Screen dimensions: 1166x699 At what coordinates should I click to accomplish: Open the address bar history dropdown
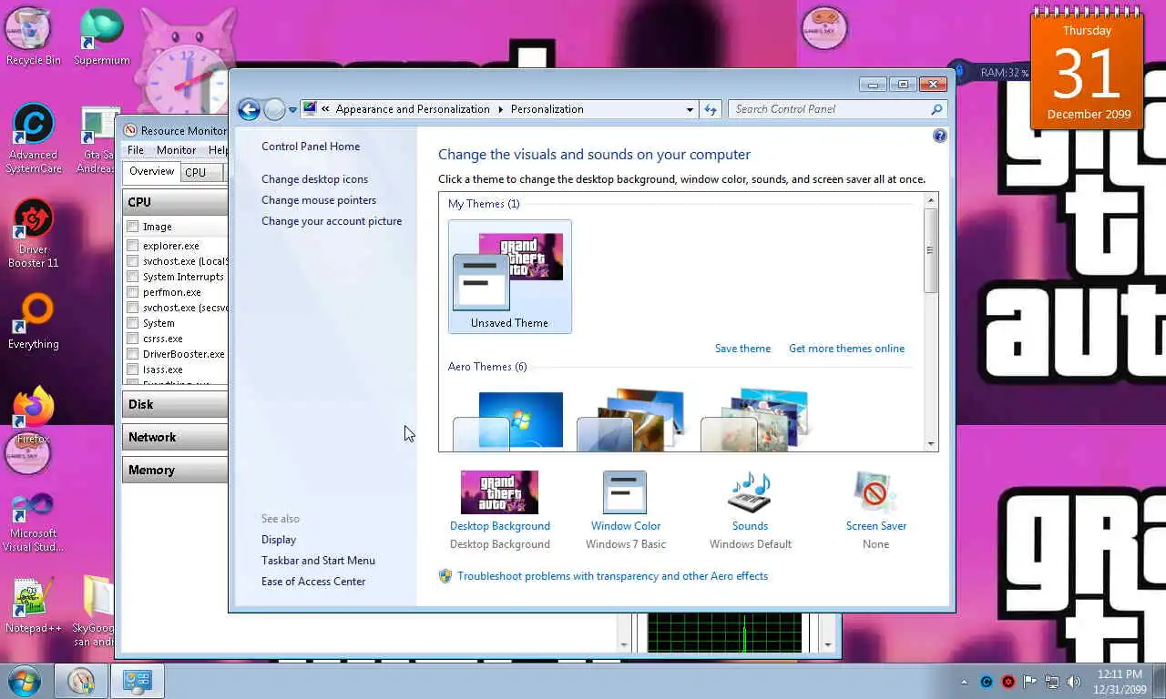(690, 109)
